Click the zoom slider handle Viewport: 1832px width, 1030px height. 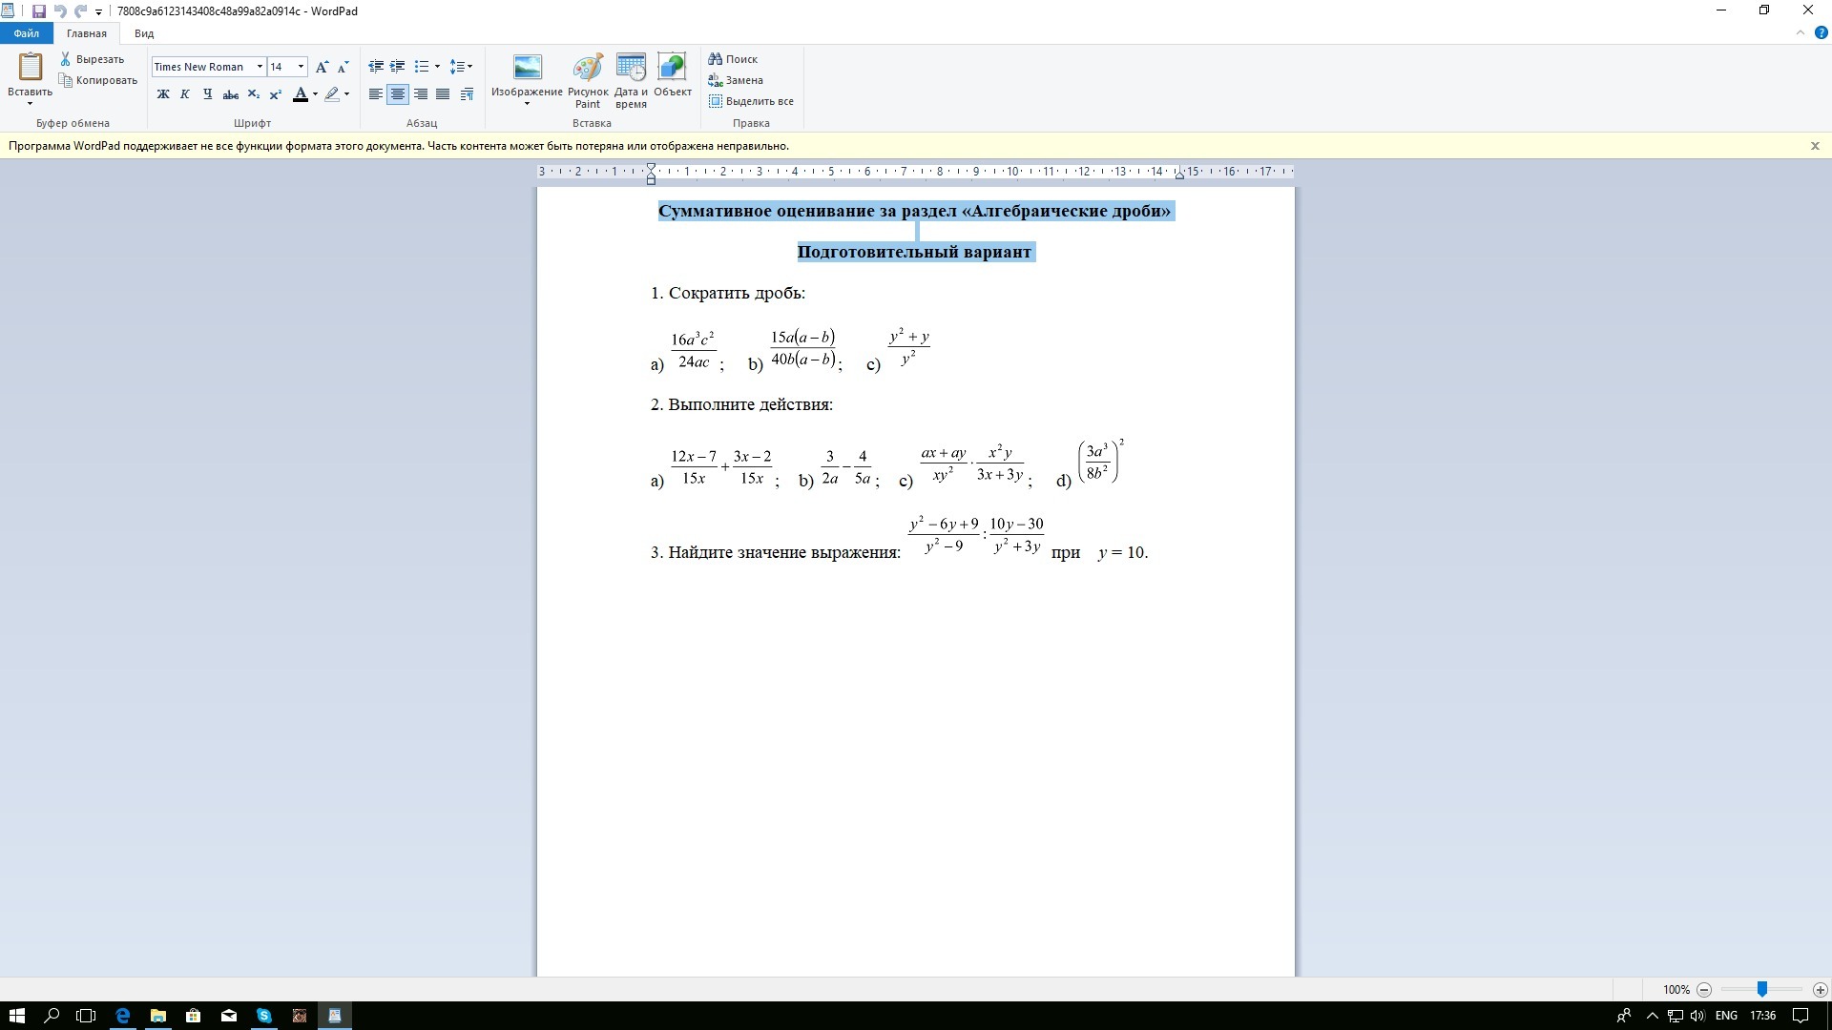[1762, 990]
